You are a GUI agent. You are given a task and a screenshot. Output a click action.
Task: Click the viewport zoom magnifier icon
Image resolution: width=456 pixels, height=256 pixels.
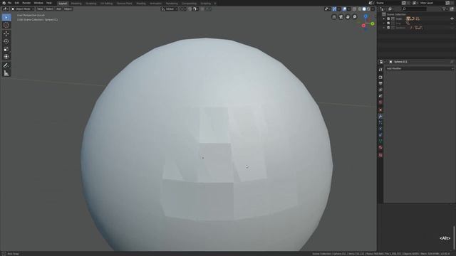coord(355,17)
